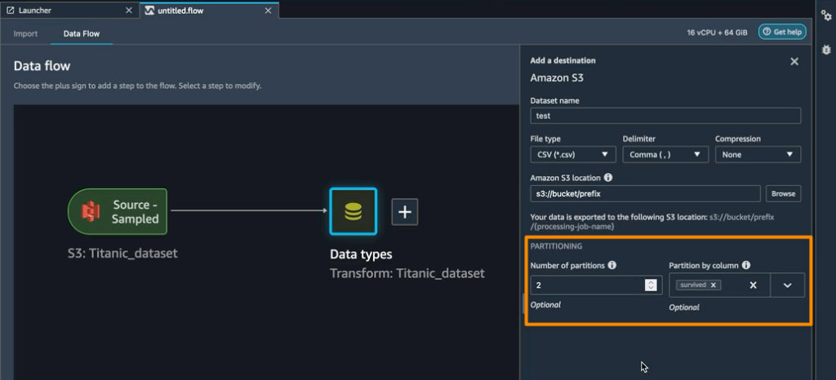
Task: Click the Launcher tab icon
Action: pos(10,10)
